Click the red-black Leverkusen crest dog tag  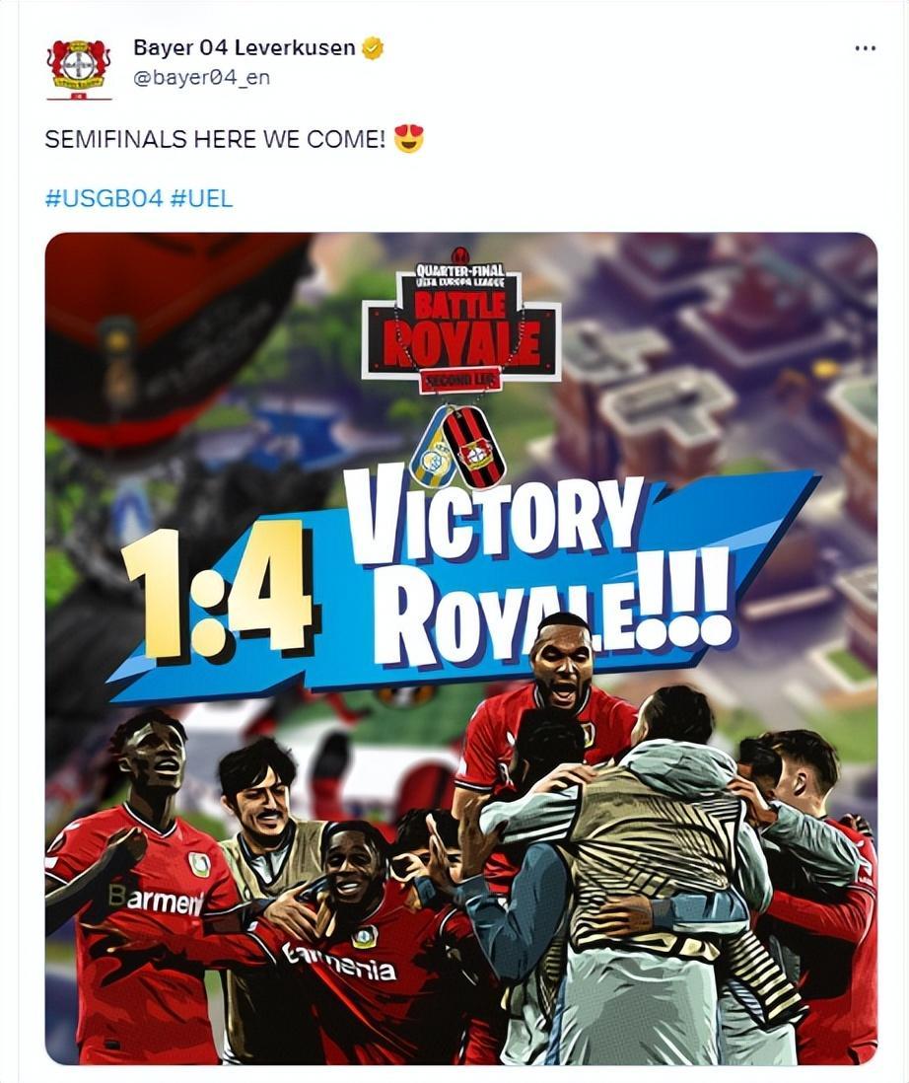tap(473, 447)
